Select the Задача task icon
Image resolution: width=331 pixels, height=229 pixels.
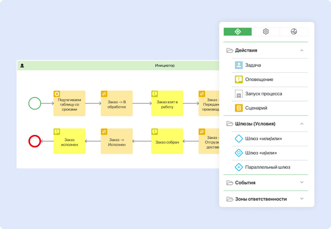coord(239,65)
